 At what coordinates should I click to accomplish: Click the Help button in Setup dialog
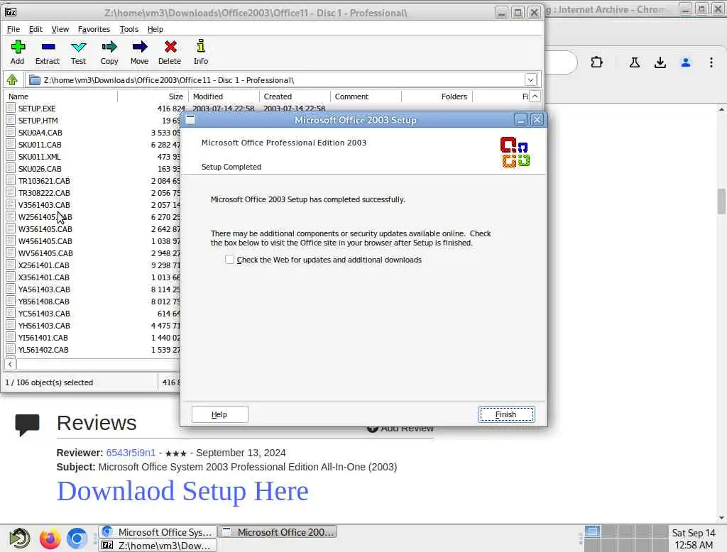click(220, 414)
